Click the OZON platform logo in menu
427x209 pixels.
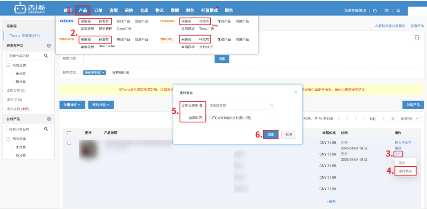[x=66, y=21]
